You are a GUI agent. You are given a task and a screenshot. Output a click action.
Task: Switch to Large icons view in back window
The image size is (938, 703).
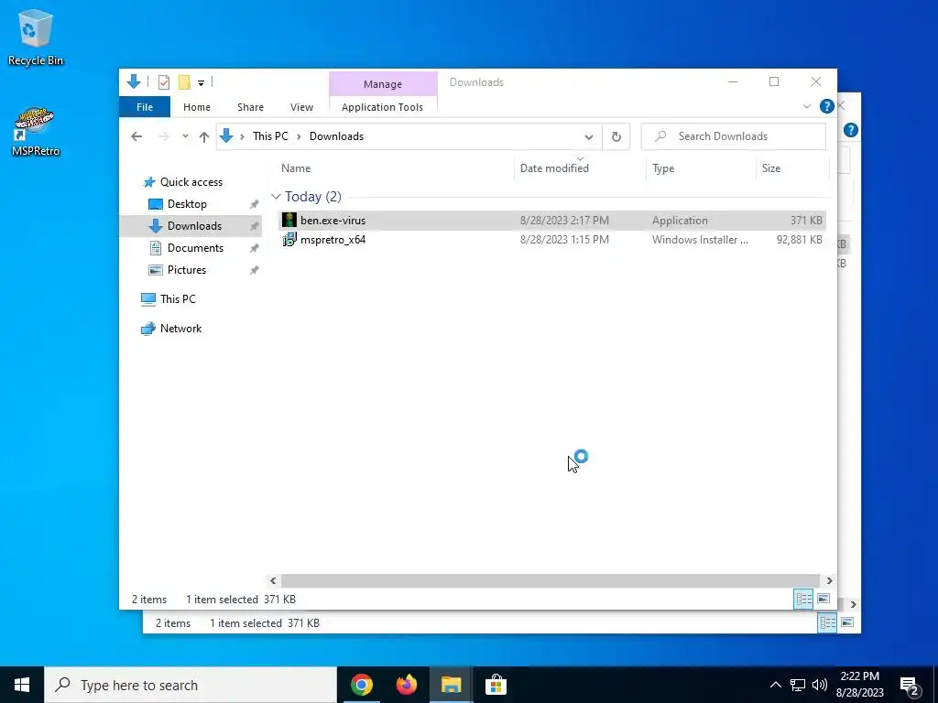click(x=847, y=622)
